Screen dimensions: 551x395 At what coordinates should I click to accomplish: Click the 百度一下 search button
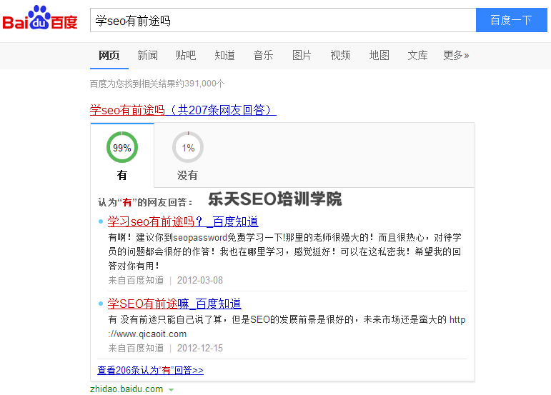click(511, 21)
